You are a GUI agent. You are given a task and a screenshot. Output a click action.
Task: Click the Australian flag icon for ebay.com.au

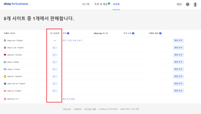click(5, 84)
